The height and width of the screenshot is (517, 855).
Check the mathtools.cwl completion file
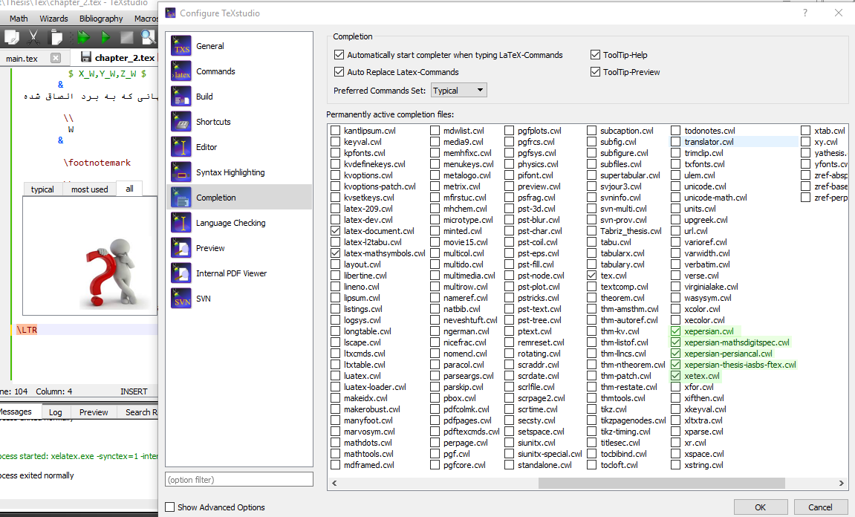[335, 454]
